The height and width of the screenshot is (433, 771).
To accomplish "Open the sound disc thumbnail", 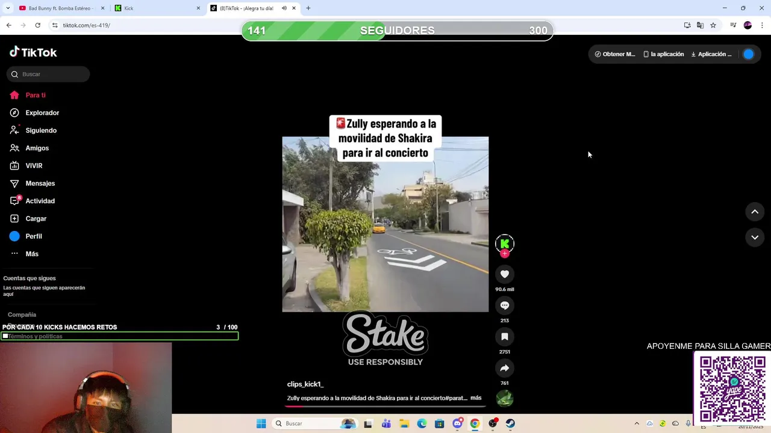I will 505,398.
